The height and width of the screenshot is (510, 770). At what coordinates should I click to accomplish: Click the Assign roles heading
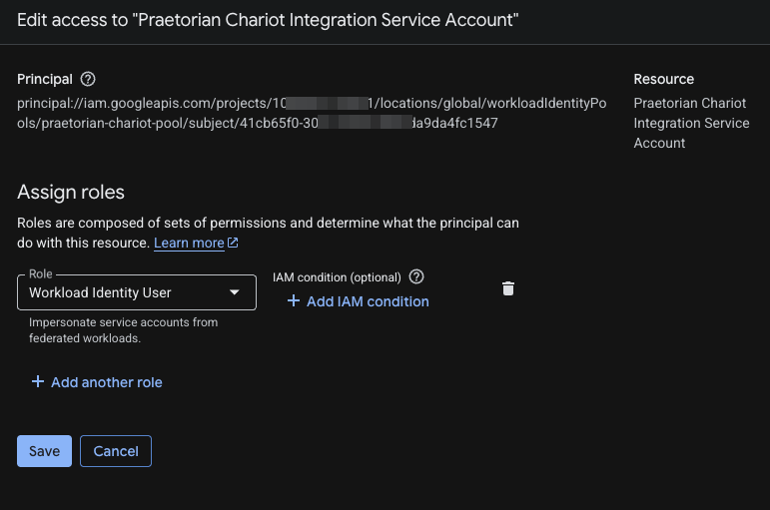point(71,192)
